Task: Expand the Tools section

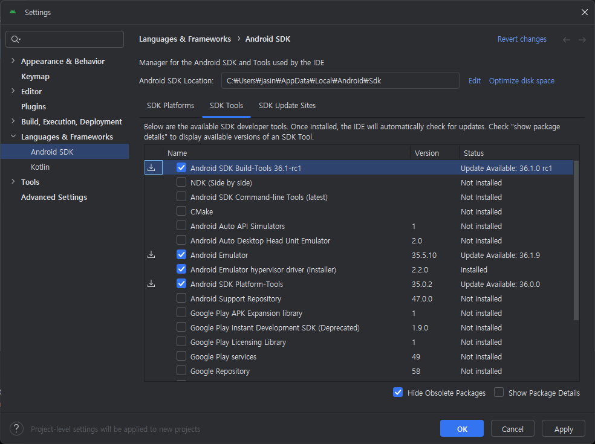Action: click(x=13, y=182)
